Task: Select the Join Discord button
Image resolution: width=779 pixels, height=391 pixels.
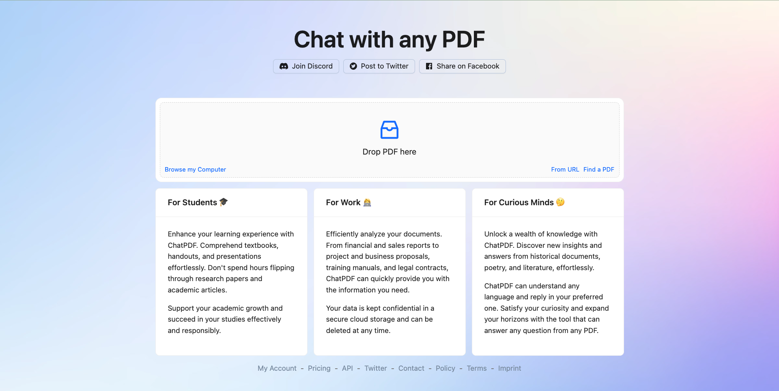Action: [306, 66]
